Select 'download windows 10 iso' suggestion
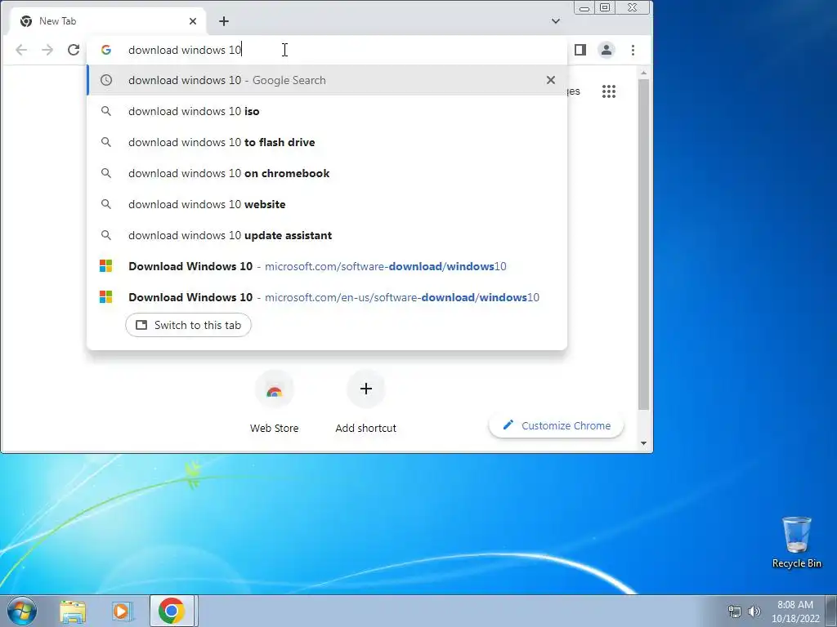The height and width of the screenshot is (627, 837). tap(327, 111)
